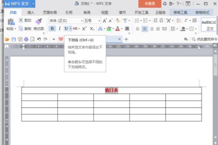Viewport: 218px width, 145px height.
Task: Click the sort A-Z icon
Action: coord(178,21)
